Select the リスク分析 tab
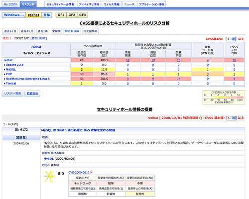Viewport: 249px width, 199px height. [28, 4]
